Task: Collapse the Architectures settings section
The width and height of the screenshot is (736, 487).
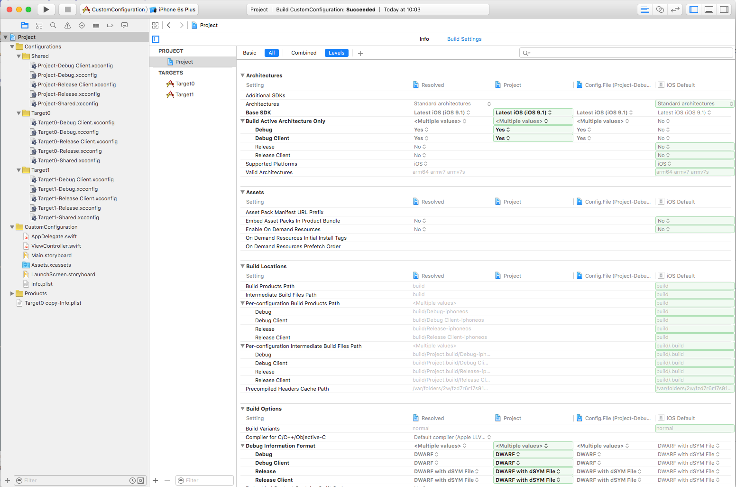Action: pos(243,75)
